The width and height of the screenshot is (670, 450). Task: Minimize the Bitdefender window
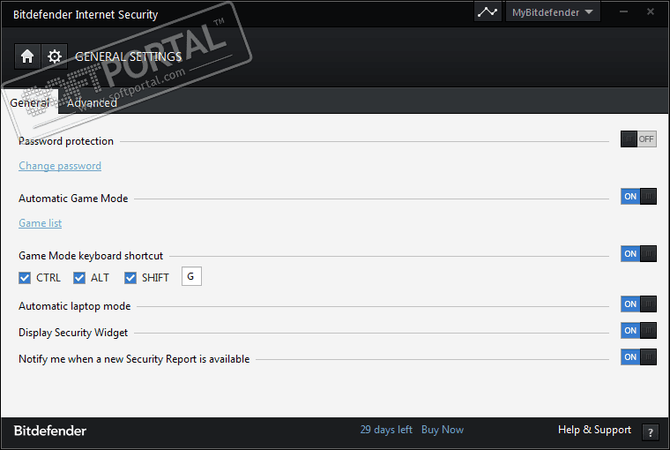(623, 12)
